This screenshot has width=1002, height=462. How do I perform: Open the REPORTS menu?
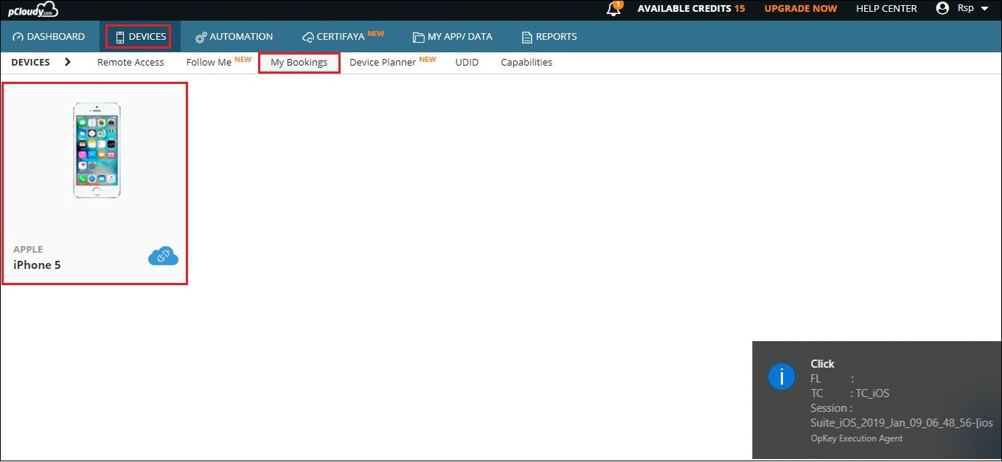[549, 36]
